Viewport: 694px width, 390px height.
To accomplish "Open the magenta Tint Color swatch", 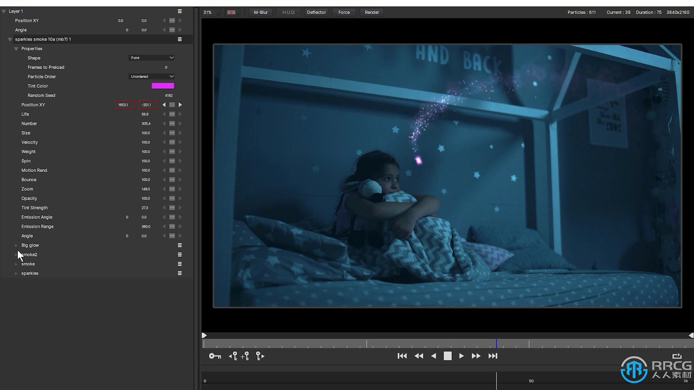I will coord(163,86).
